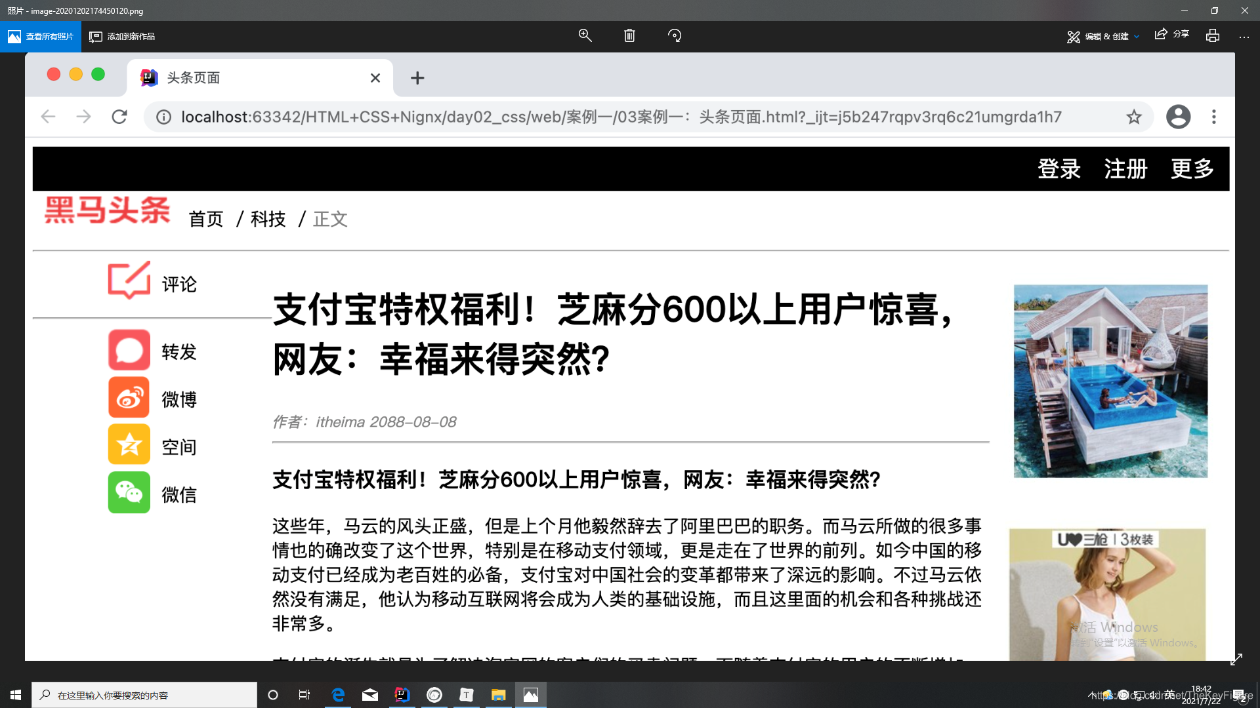
Task: Click the 首页 breadcrumb
Action: click(206, 219)
